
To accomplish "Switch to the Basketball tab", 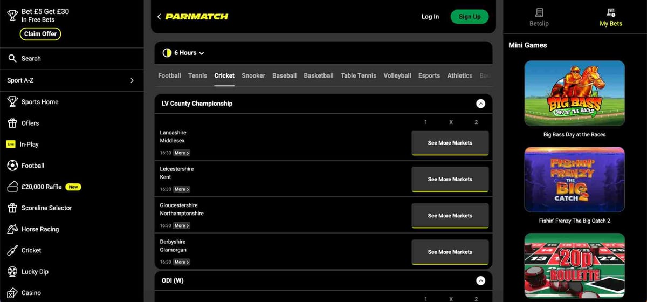I will 319,75.
